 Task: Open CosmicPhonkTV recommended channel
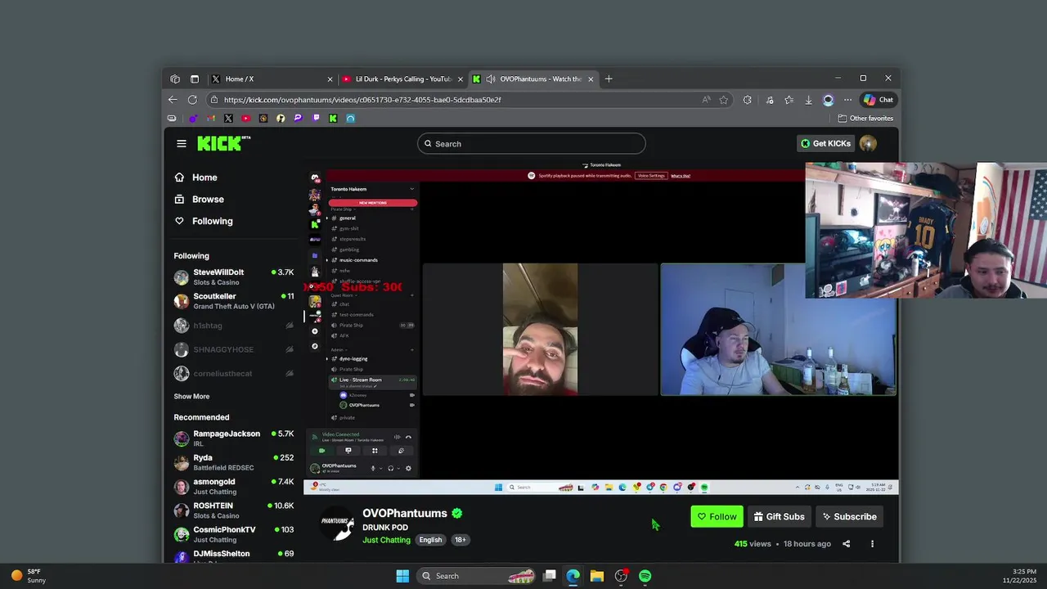[233, 534]
